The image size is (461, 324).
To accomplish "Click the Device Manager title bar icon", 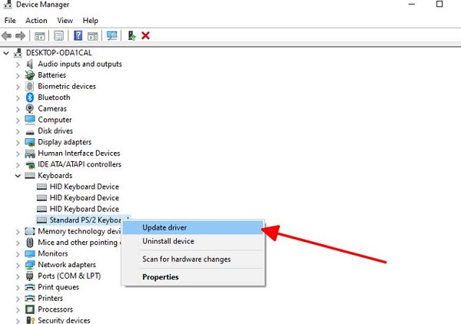I will point(8,4).
